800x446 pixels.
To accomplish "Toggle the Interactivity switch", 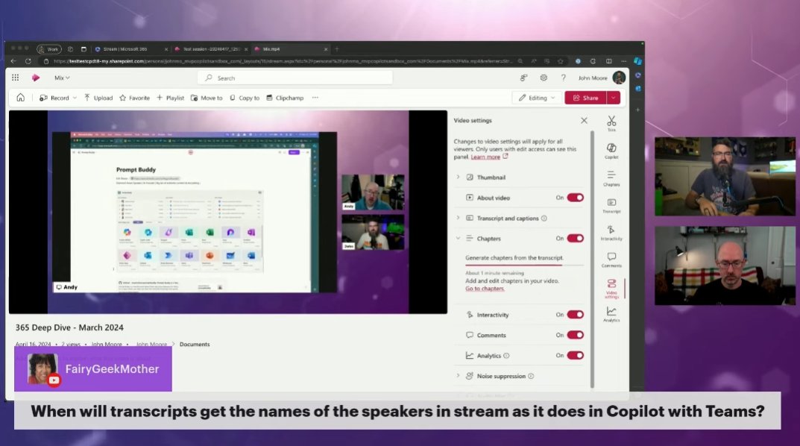I will [x=575, y=314].
